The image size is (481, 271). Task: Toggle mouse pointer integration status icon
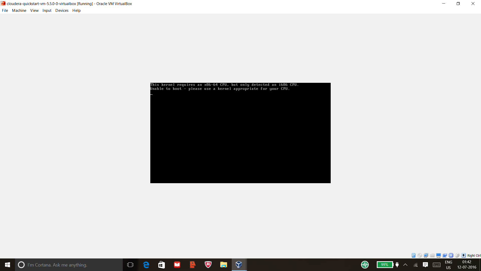click(457, 255)
